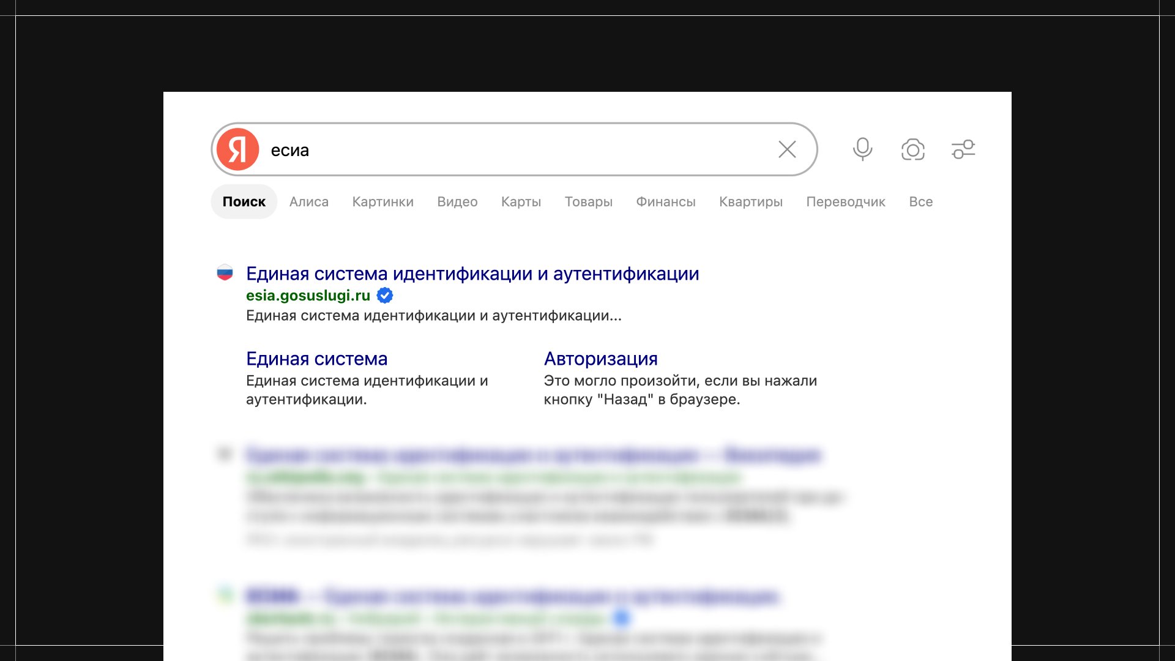
Task: Open the "Авторизация" sitelink
Action: [x=601, y=359]
